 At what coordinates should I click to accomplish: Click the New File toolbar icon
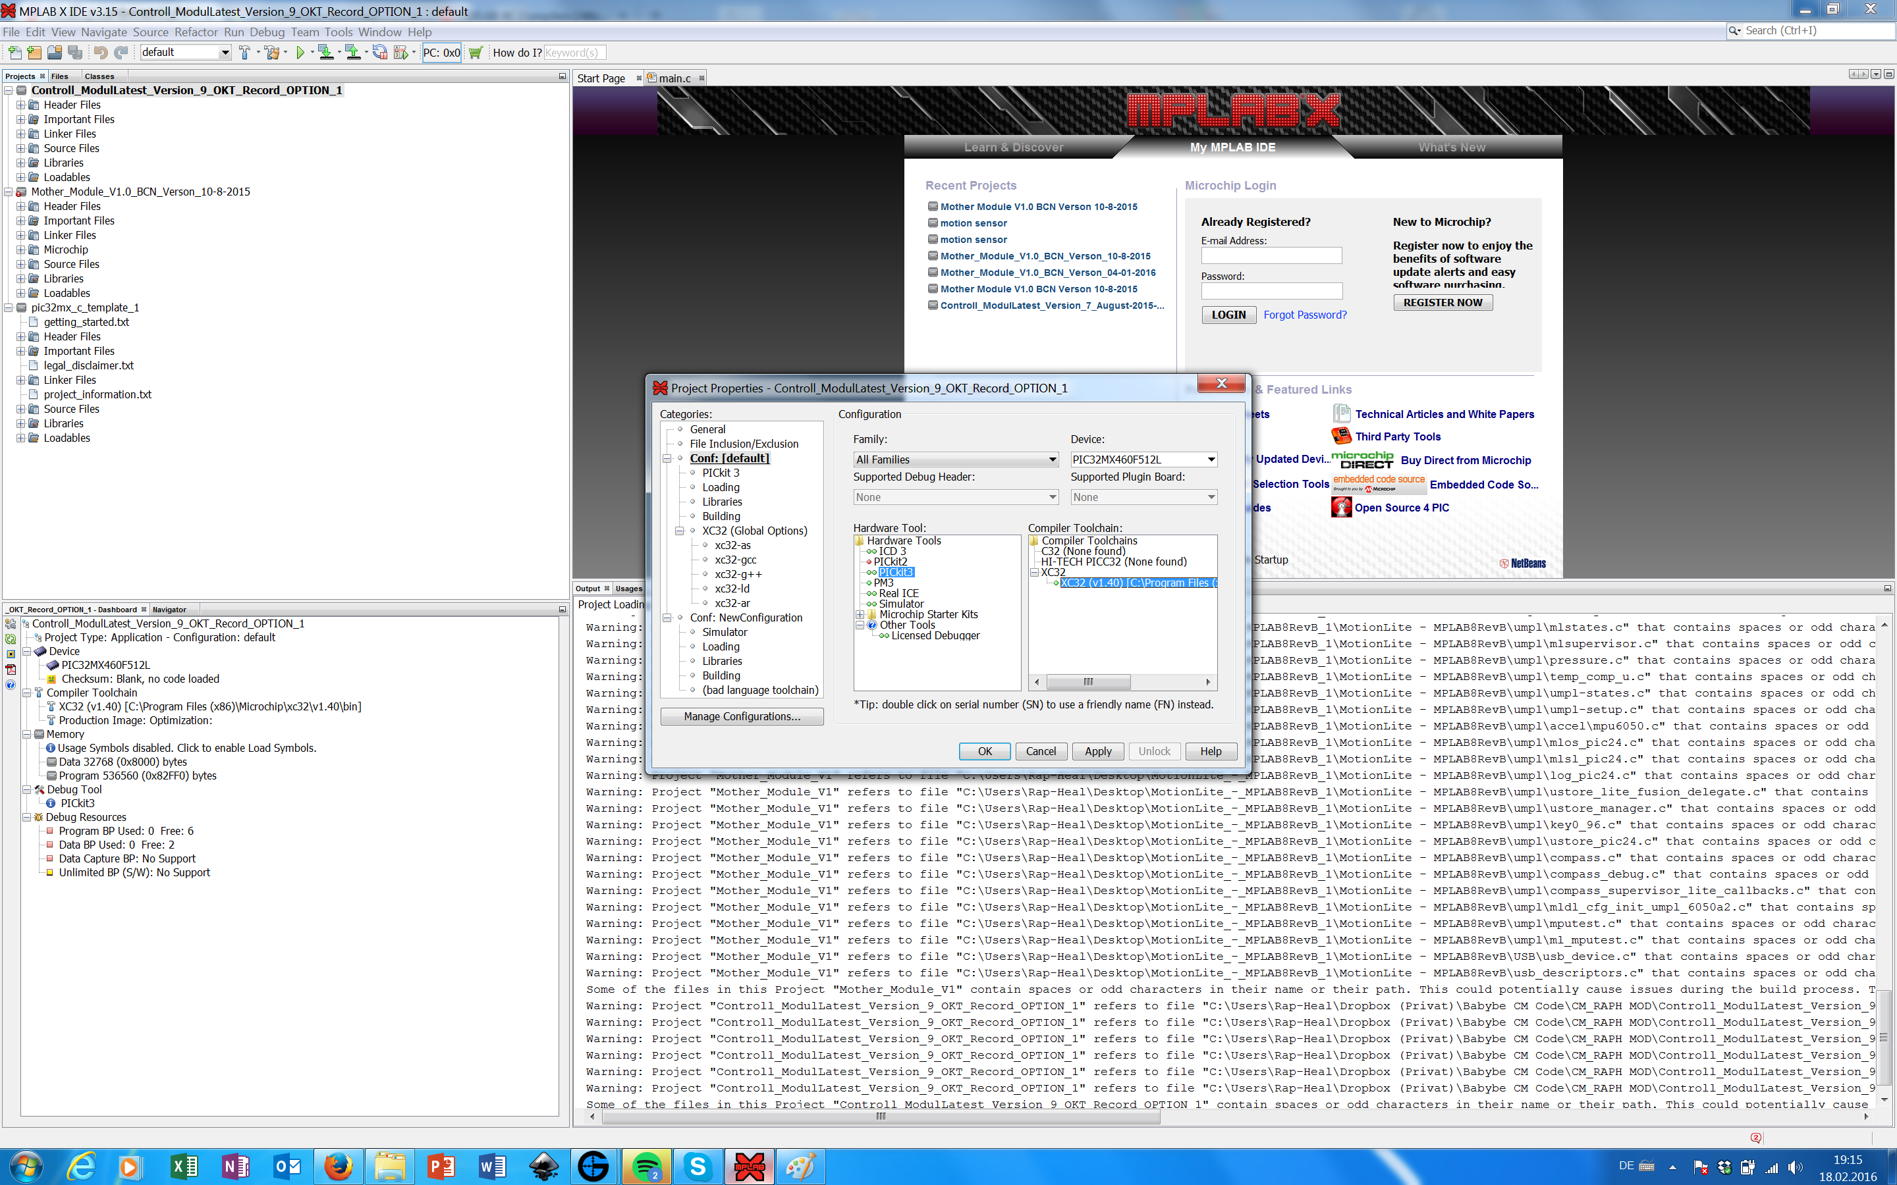(14, 53)
